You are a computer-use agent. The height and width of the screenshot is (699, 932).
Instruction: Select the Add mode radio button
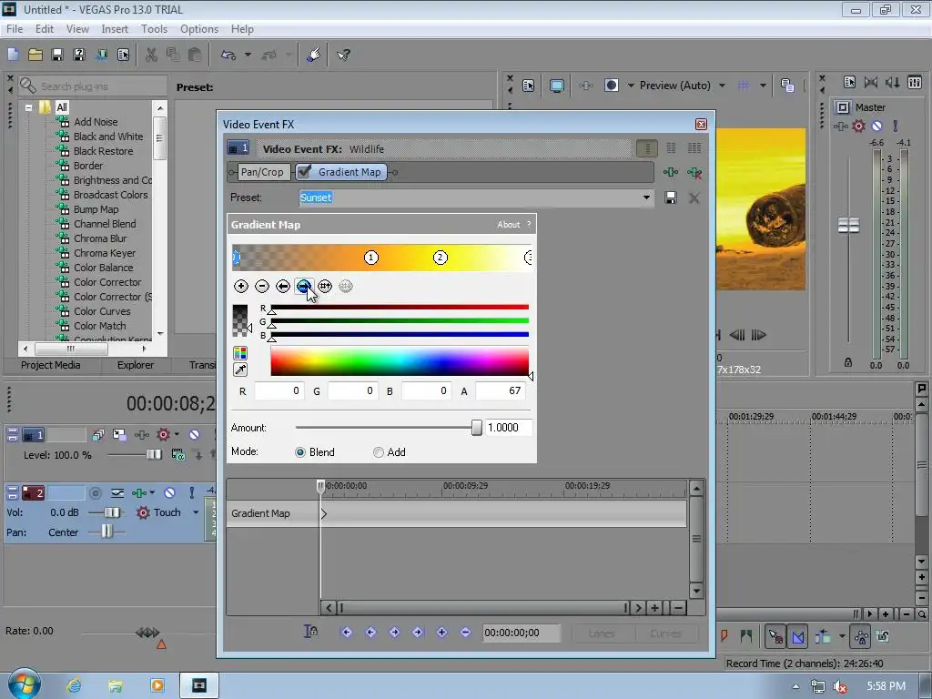pos(378,452)
